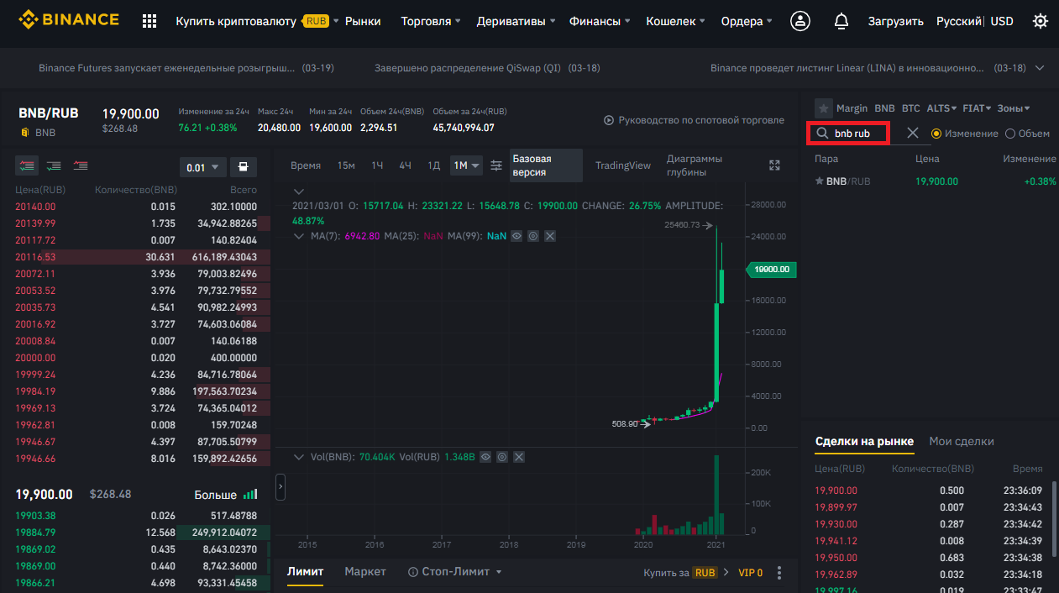
Task: Select the Объем radio option
Action: tap(1010, 134)
